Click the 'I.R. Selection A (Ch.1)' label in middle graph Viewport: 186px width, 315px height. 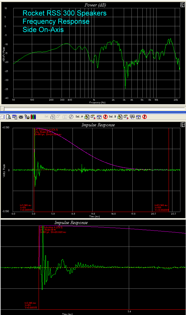tap(46, 130)
